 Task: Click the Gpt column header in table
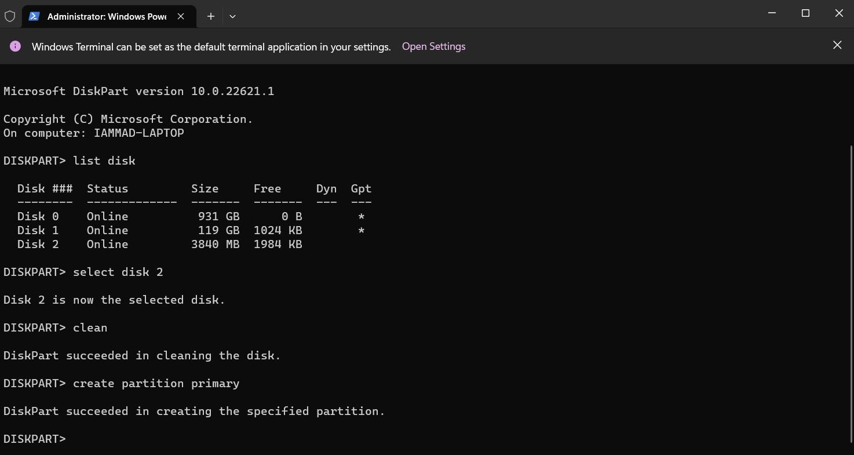(361, 188)
